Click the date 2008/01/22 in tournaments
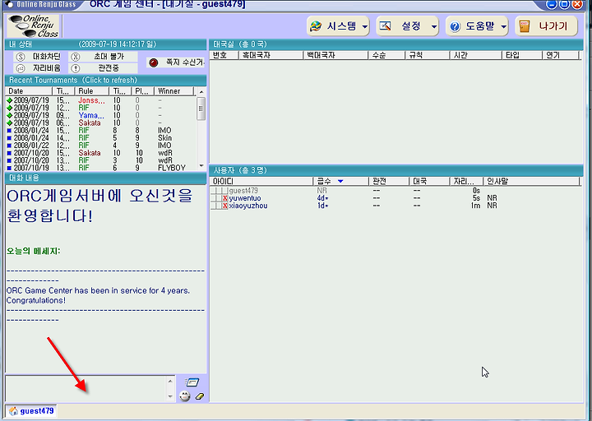Screen dimensions: 592x421 pyautogui.click(x=31, y=146)
